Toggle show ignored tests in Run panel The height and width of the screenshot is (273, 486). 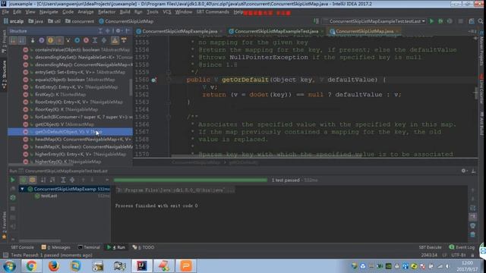[32, 180]
